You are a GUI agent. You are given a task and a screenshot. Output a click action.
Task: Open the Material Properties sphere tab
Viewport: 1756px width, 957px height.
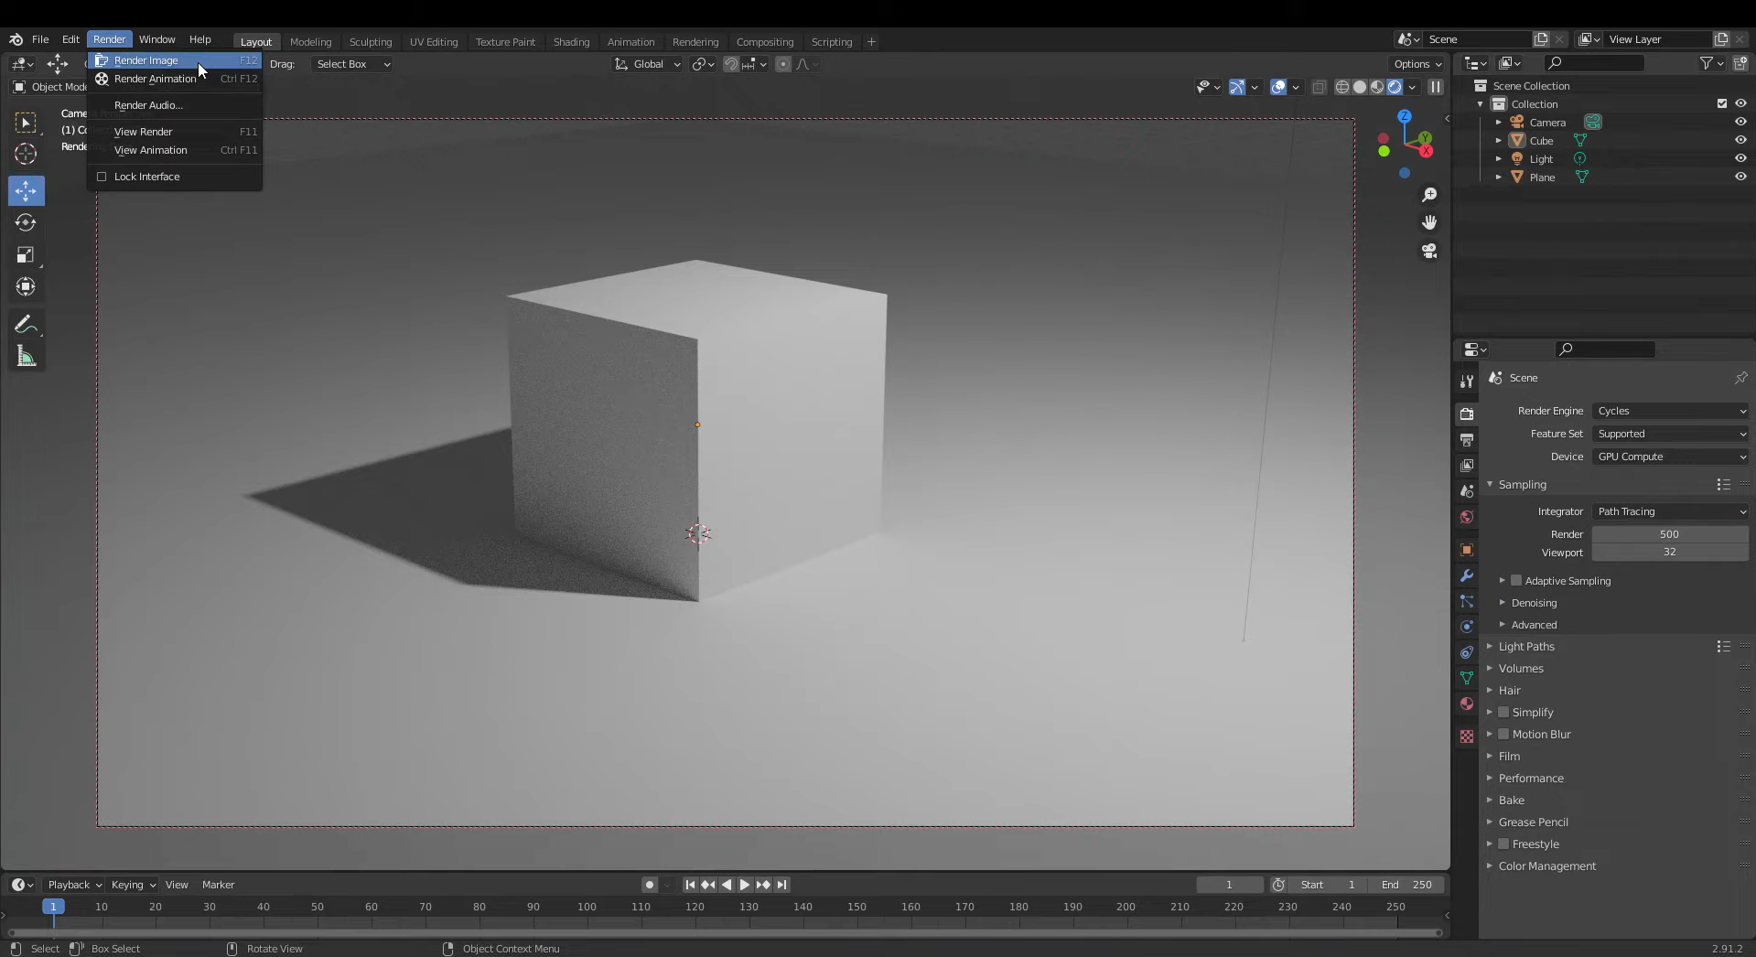click(1467, 704)
